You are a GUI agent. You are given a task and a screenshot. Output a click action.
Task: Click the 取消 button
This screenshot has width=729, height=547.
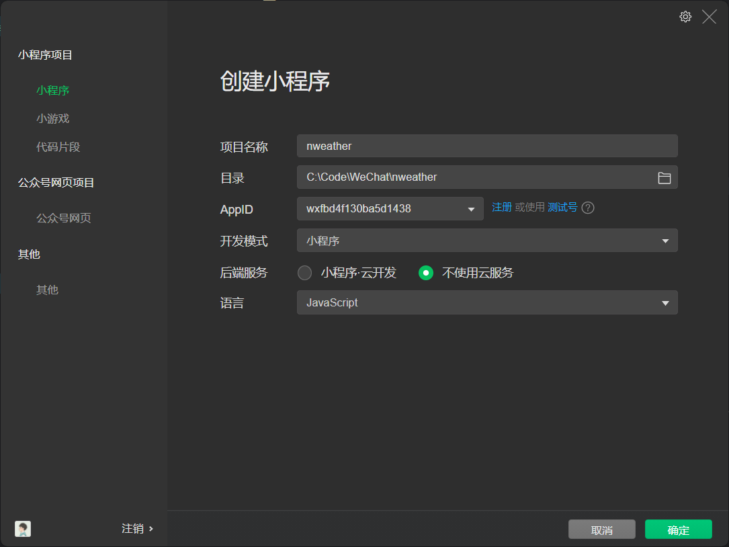(601, 530)
